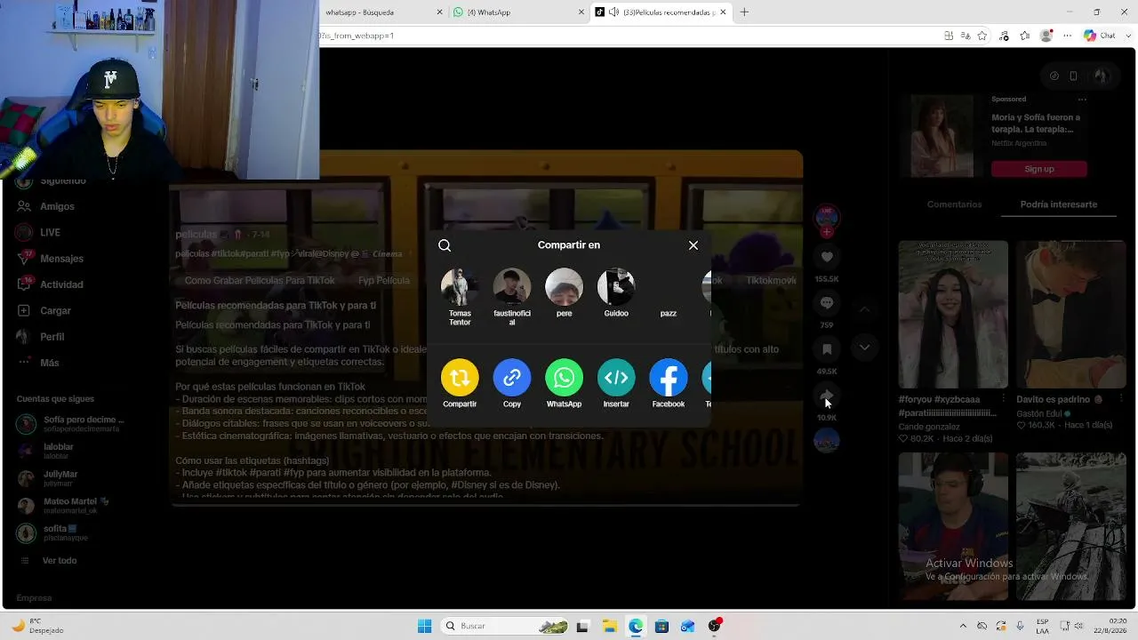
Task: Open Microsoft Store from the taskbar
Action: (661, 626)
